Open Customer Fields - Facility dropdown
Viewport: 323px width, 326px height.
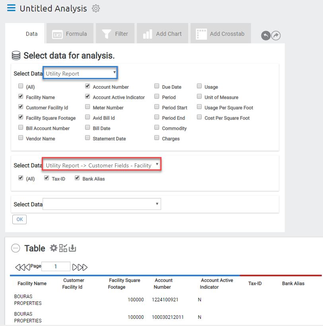(101, 164)
